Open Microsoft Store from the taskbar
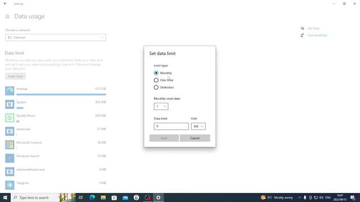360x202 pixels. point(114,198)
